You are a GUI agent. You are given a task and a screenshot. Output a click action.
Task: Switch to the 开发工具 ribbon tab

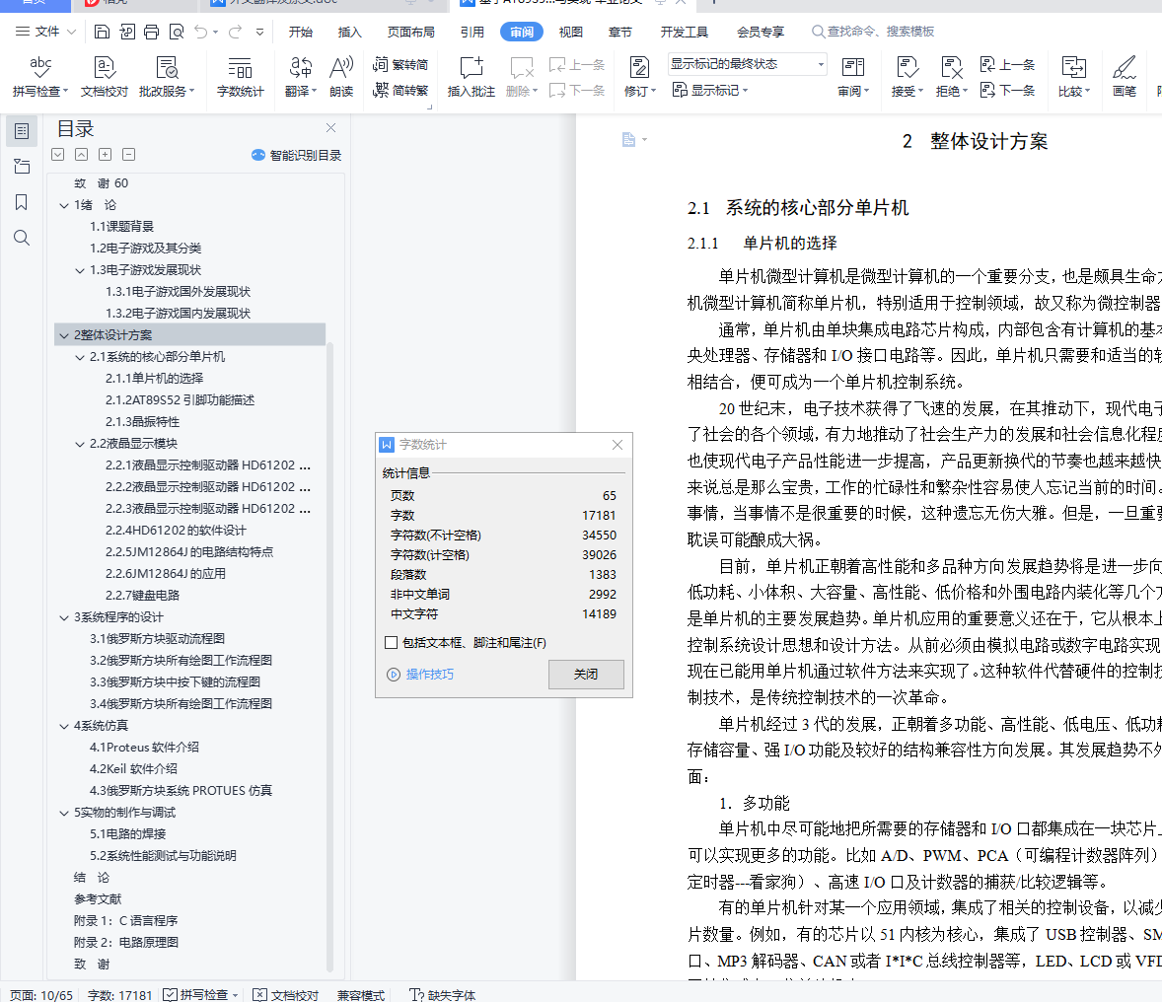(x=684, y=32)
